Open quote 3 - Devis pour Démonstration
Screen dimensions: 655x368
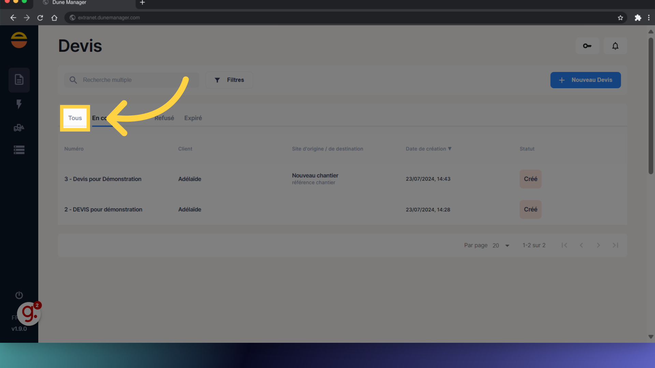pyautogui.click(x=103, y=179)
